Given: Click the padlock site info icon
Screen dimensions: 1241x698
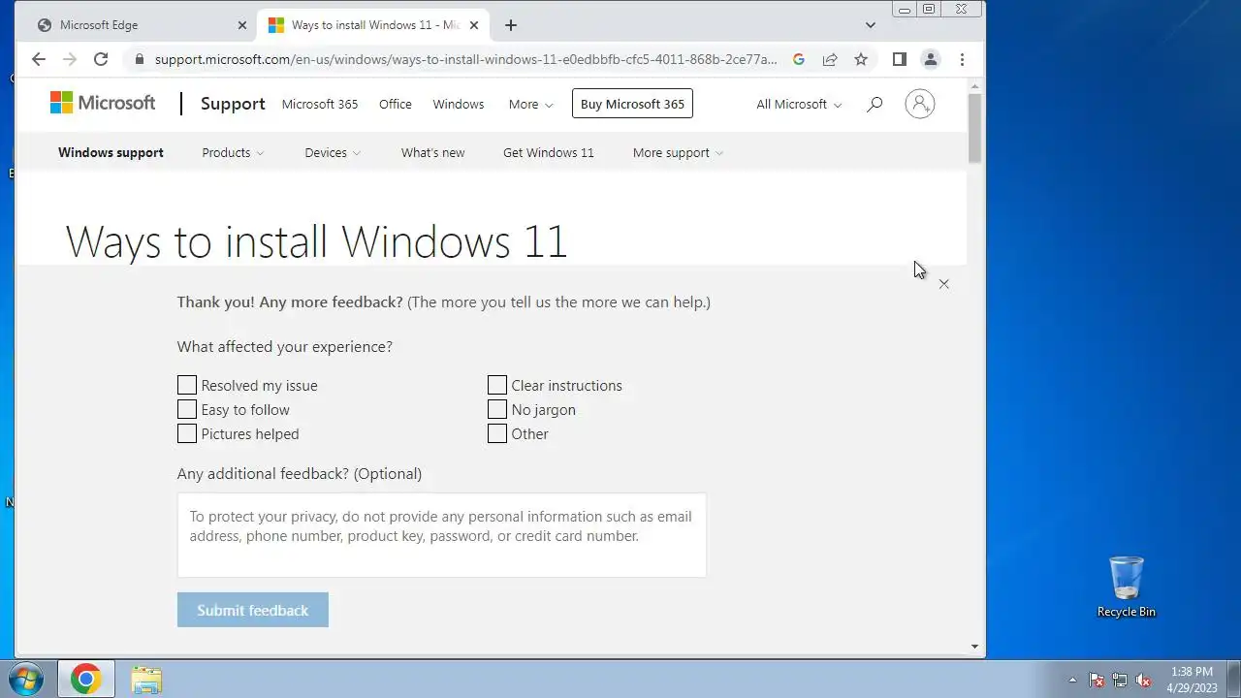Looking at the screenshot, I should pyautogui.click(x=140, y=59).
